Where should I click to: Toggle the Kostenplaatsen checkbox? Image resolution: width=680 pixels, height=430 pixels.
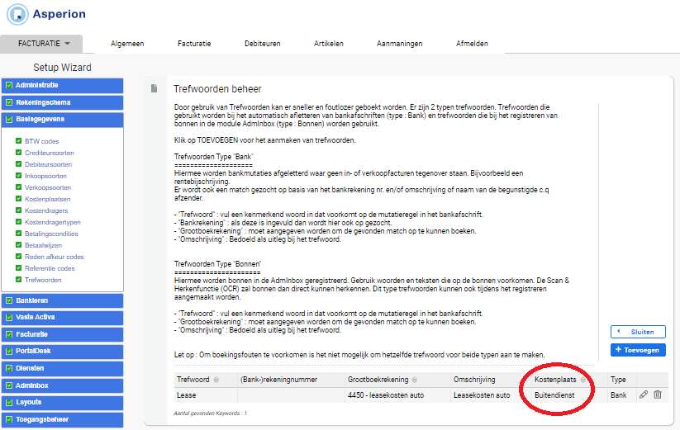coord(19,199)
